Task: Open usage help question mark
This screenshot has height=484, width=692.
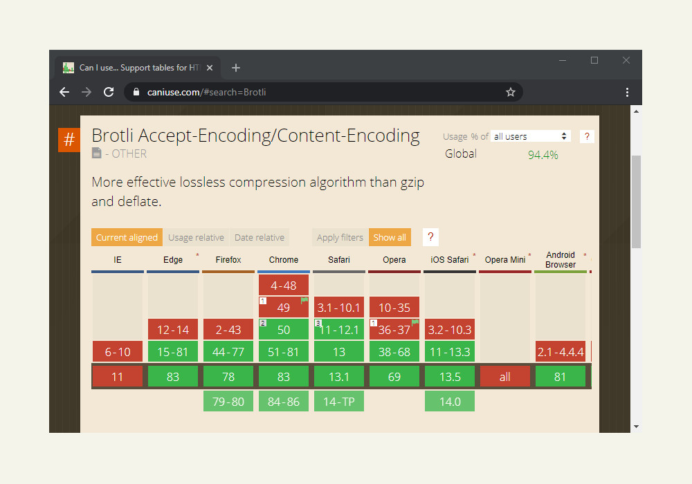Action: [587, 137]
